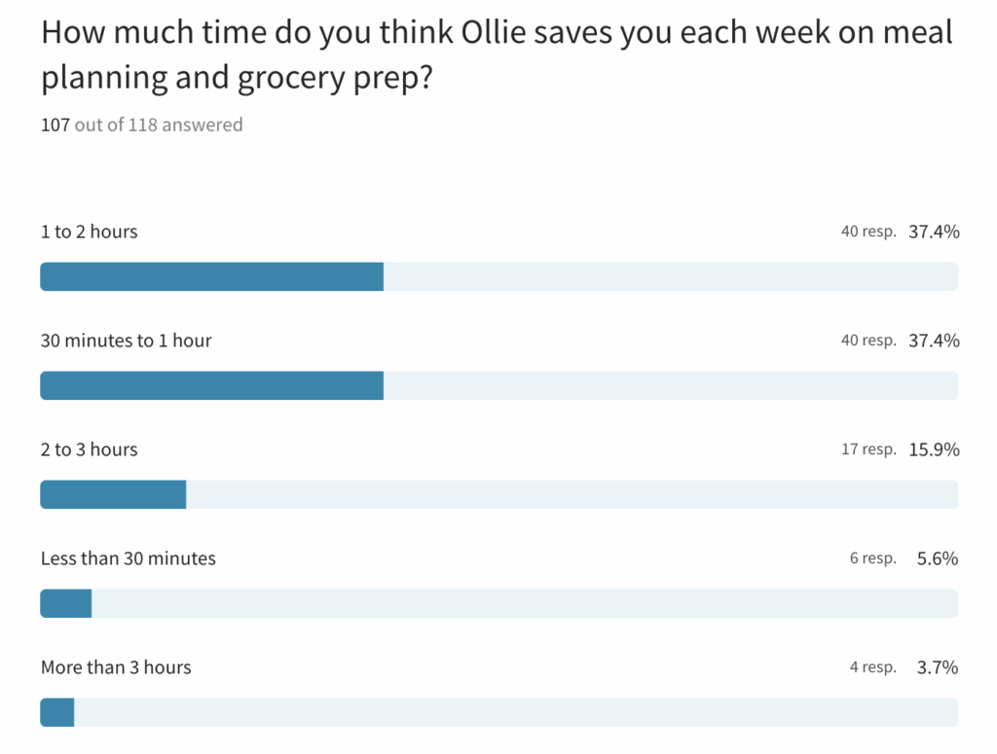Click "40 resp." in the "30 minutes to 1 hour" row
The image size is (997, 754).
pos(868,341)
